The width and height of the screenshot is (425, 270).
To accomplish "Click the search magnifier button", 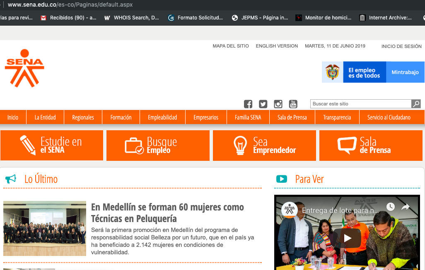I will (416, 104).
